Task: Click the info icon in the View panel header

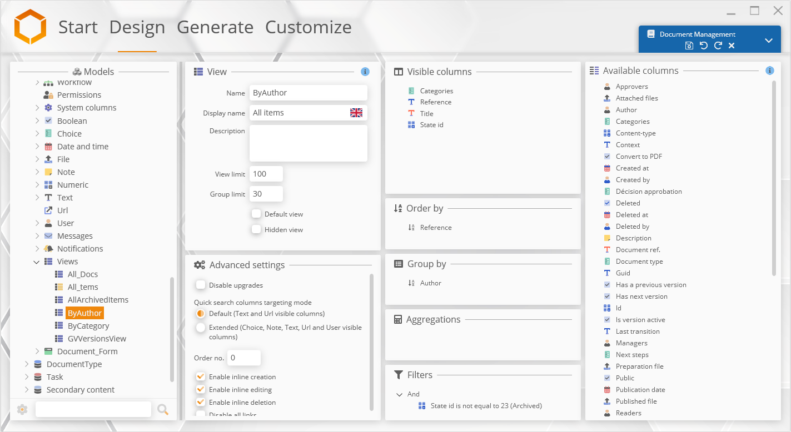Action: pos(365,72)
